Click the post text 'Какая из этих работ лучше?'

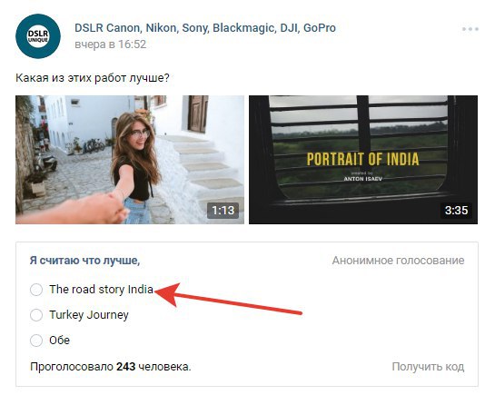(93, 78)
